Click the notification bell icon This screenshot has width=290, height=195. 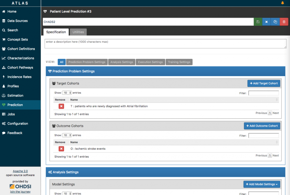(x=282, y=3)
